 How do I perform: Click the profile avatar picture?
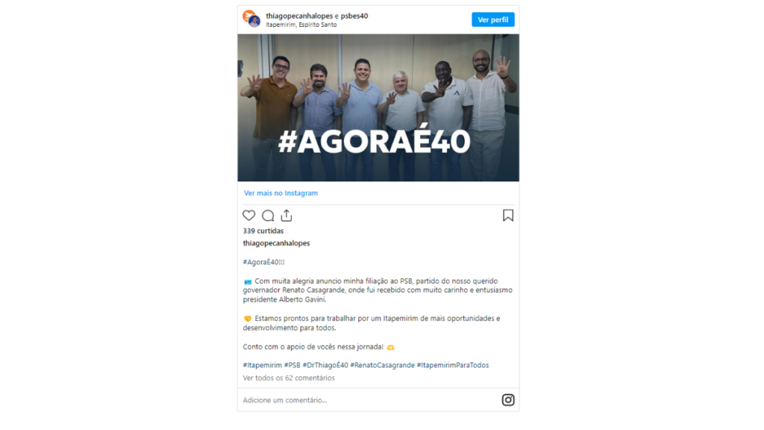tap(252, 19)
